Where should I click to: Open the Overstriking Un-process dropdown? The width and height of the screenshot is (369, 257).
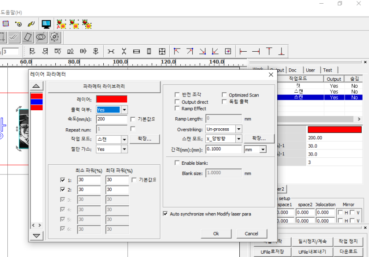(x=238, y=129)
